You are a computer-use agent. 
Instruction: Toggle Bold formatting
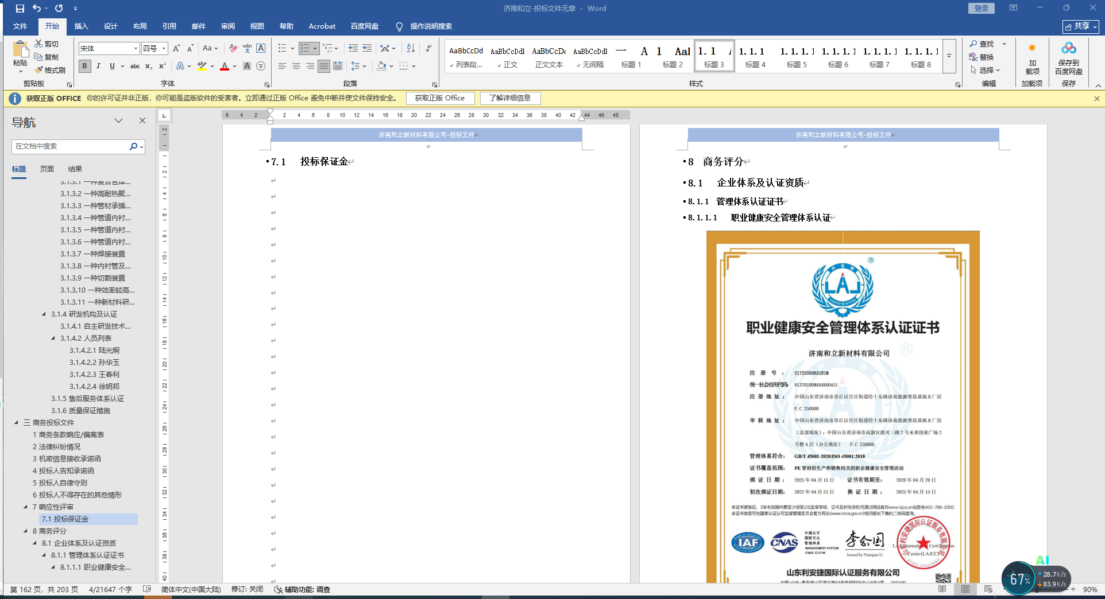click(x=84, y=66)
